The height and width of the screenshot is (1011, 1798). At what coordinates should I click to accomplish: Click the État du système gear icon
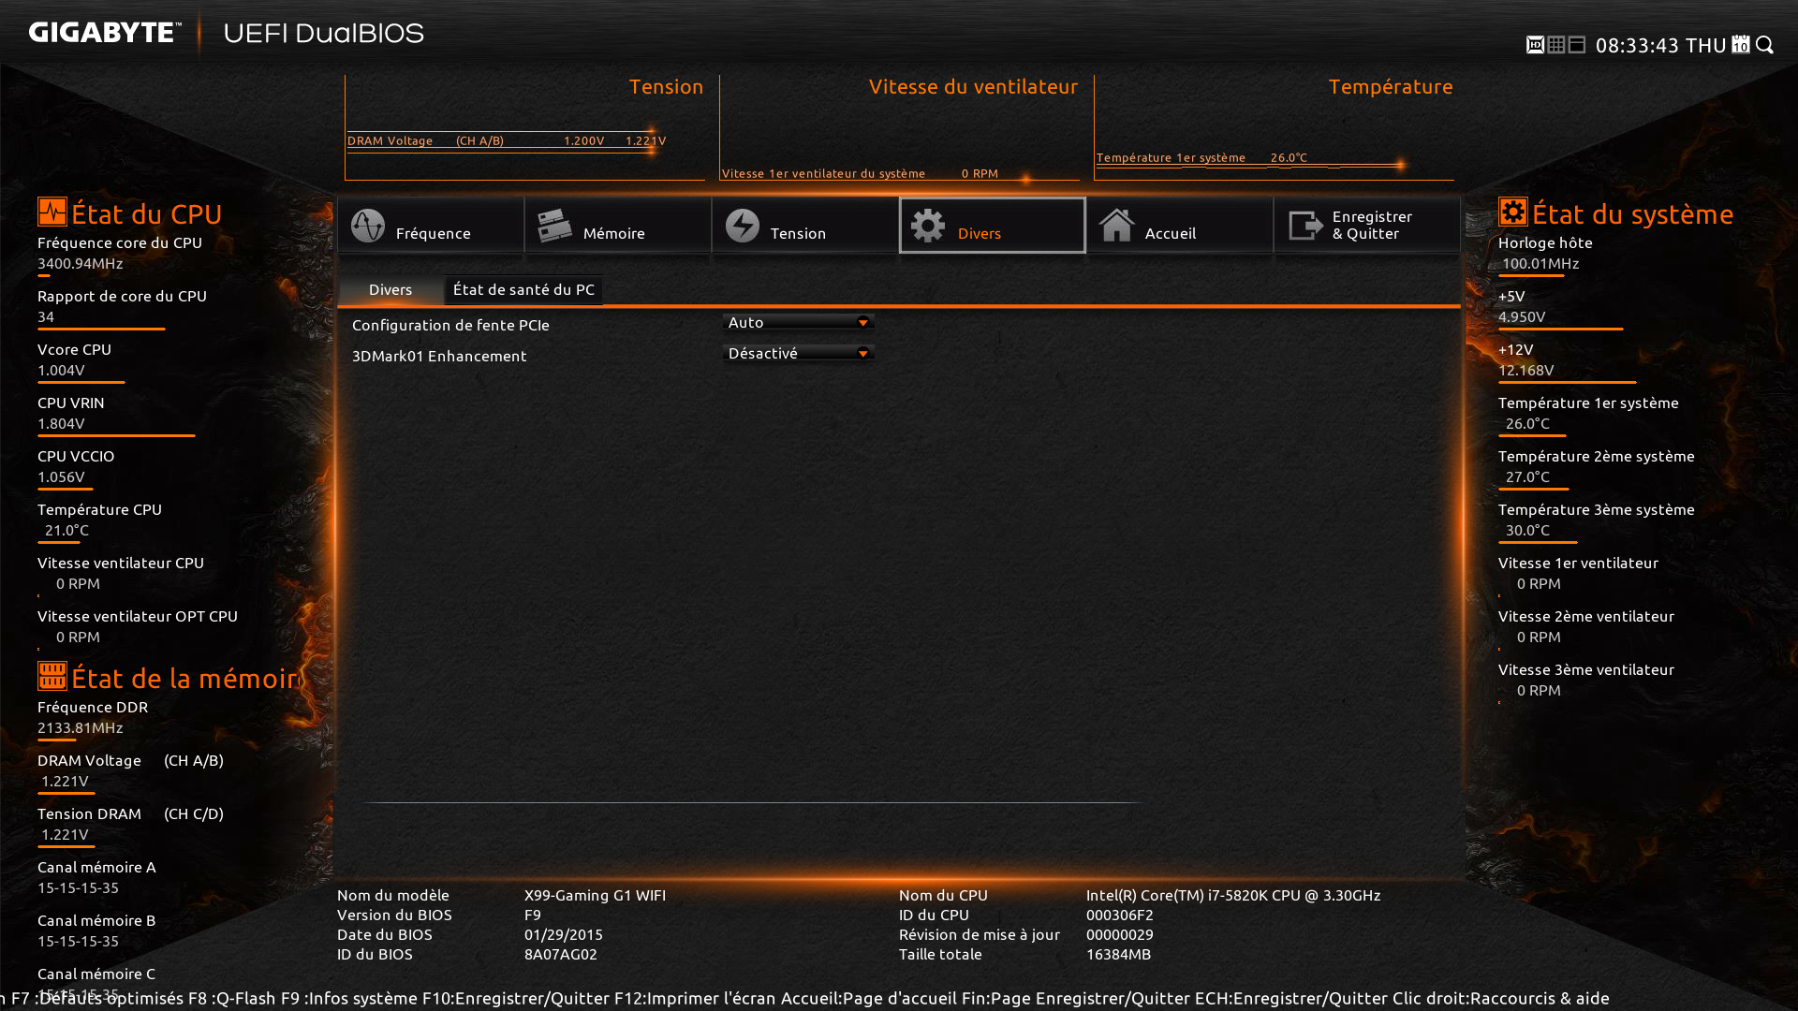coord(1513,212)
